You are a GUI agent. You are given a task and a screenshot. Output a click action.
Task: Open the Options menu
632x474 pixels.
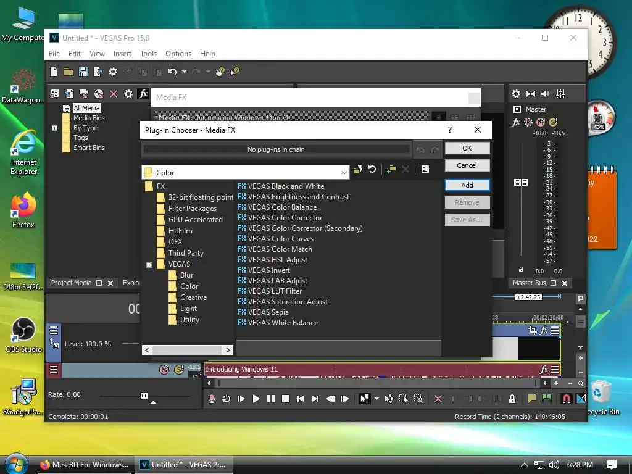pyautogui.click(x=178, y=54)
